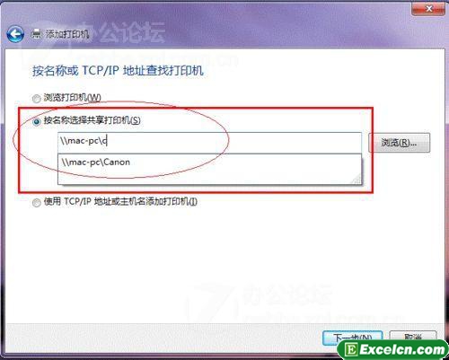
Task: Click the green E icon in the Excelcn logo
Action: click(351, 349)
